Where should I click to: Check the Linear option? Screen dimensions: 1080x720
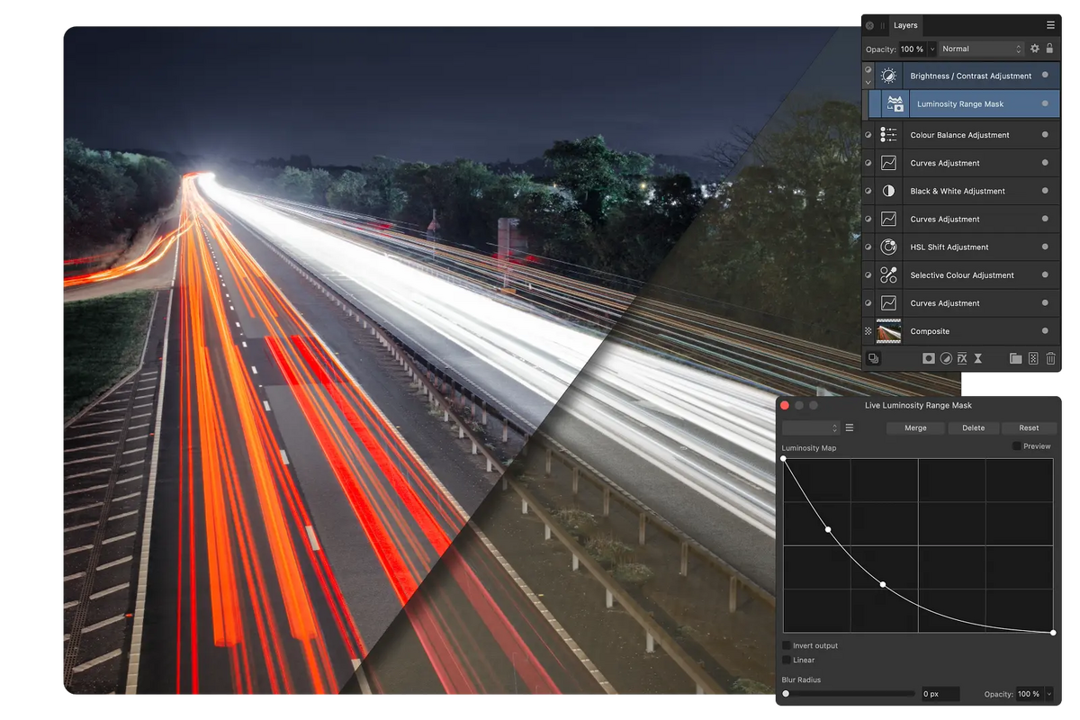785,660
